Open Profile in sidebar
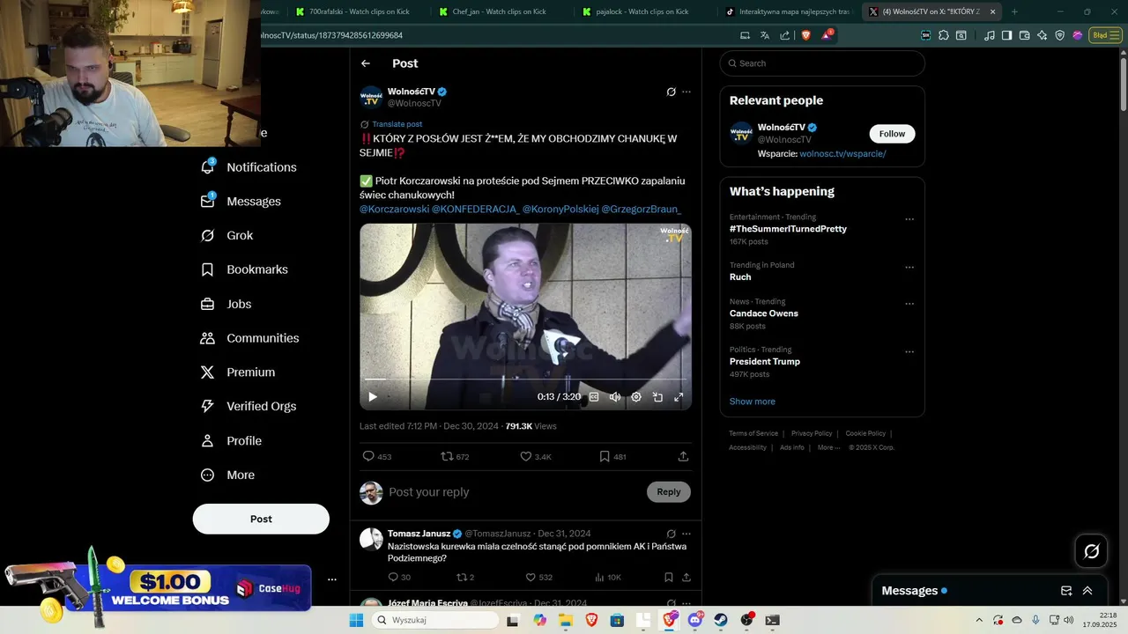The image size is (1128, 634). tap(231, 441)
